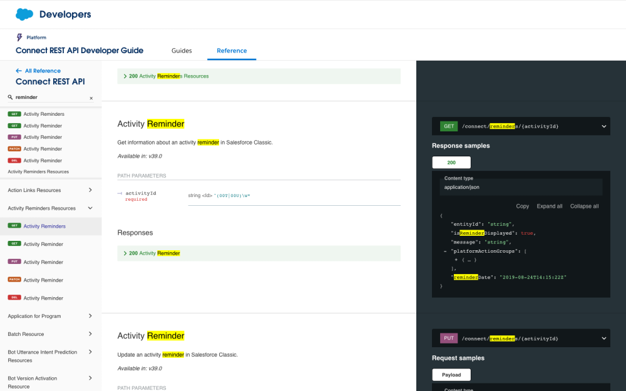This screenshot has height=391, width=626.
Task: Copy the JSON response sample
Action: 522,206
